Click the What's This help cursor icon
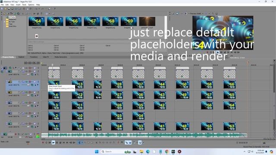 click(54, 9)
